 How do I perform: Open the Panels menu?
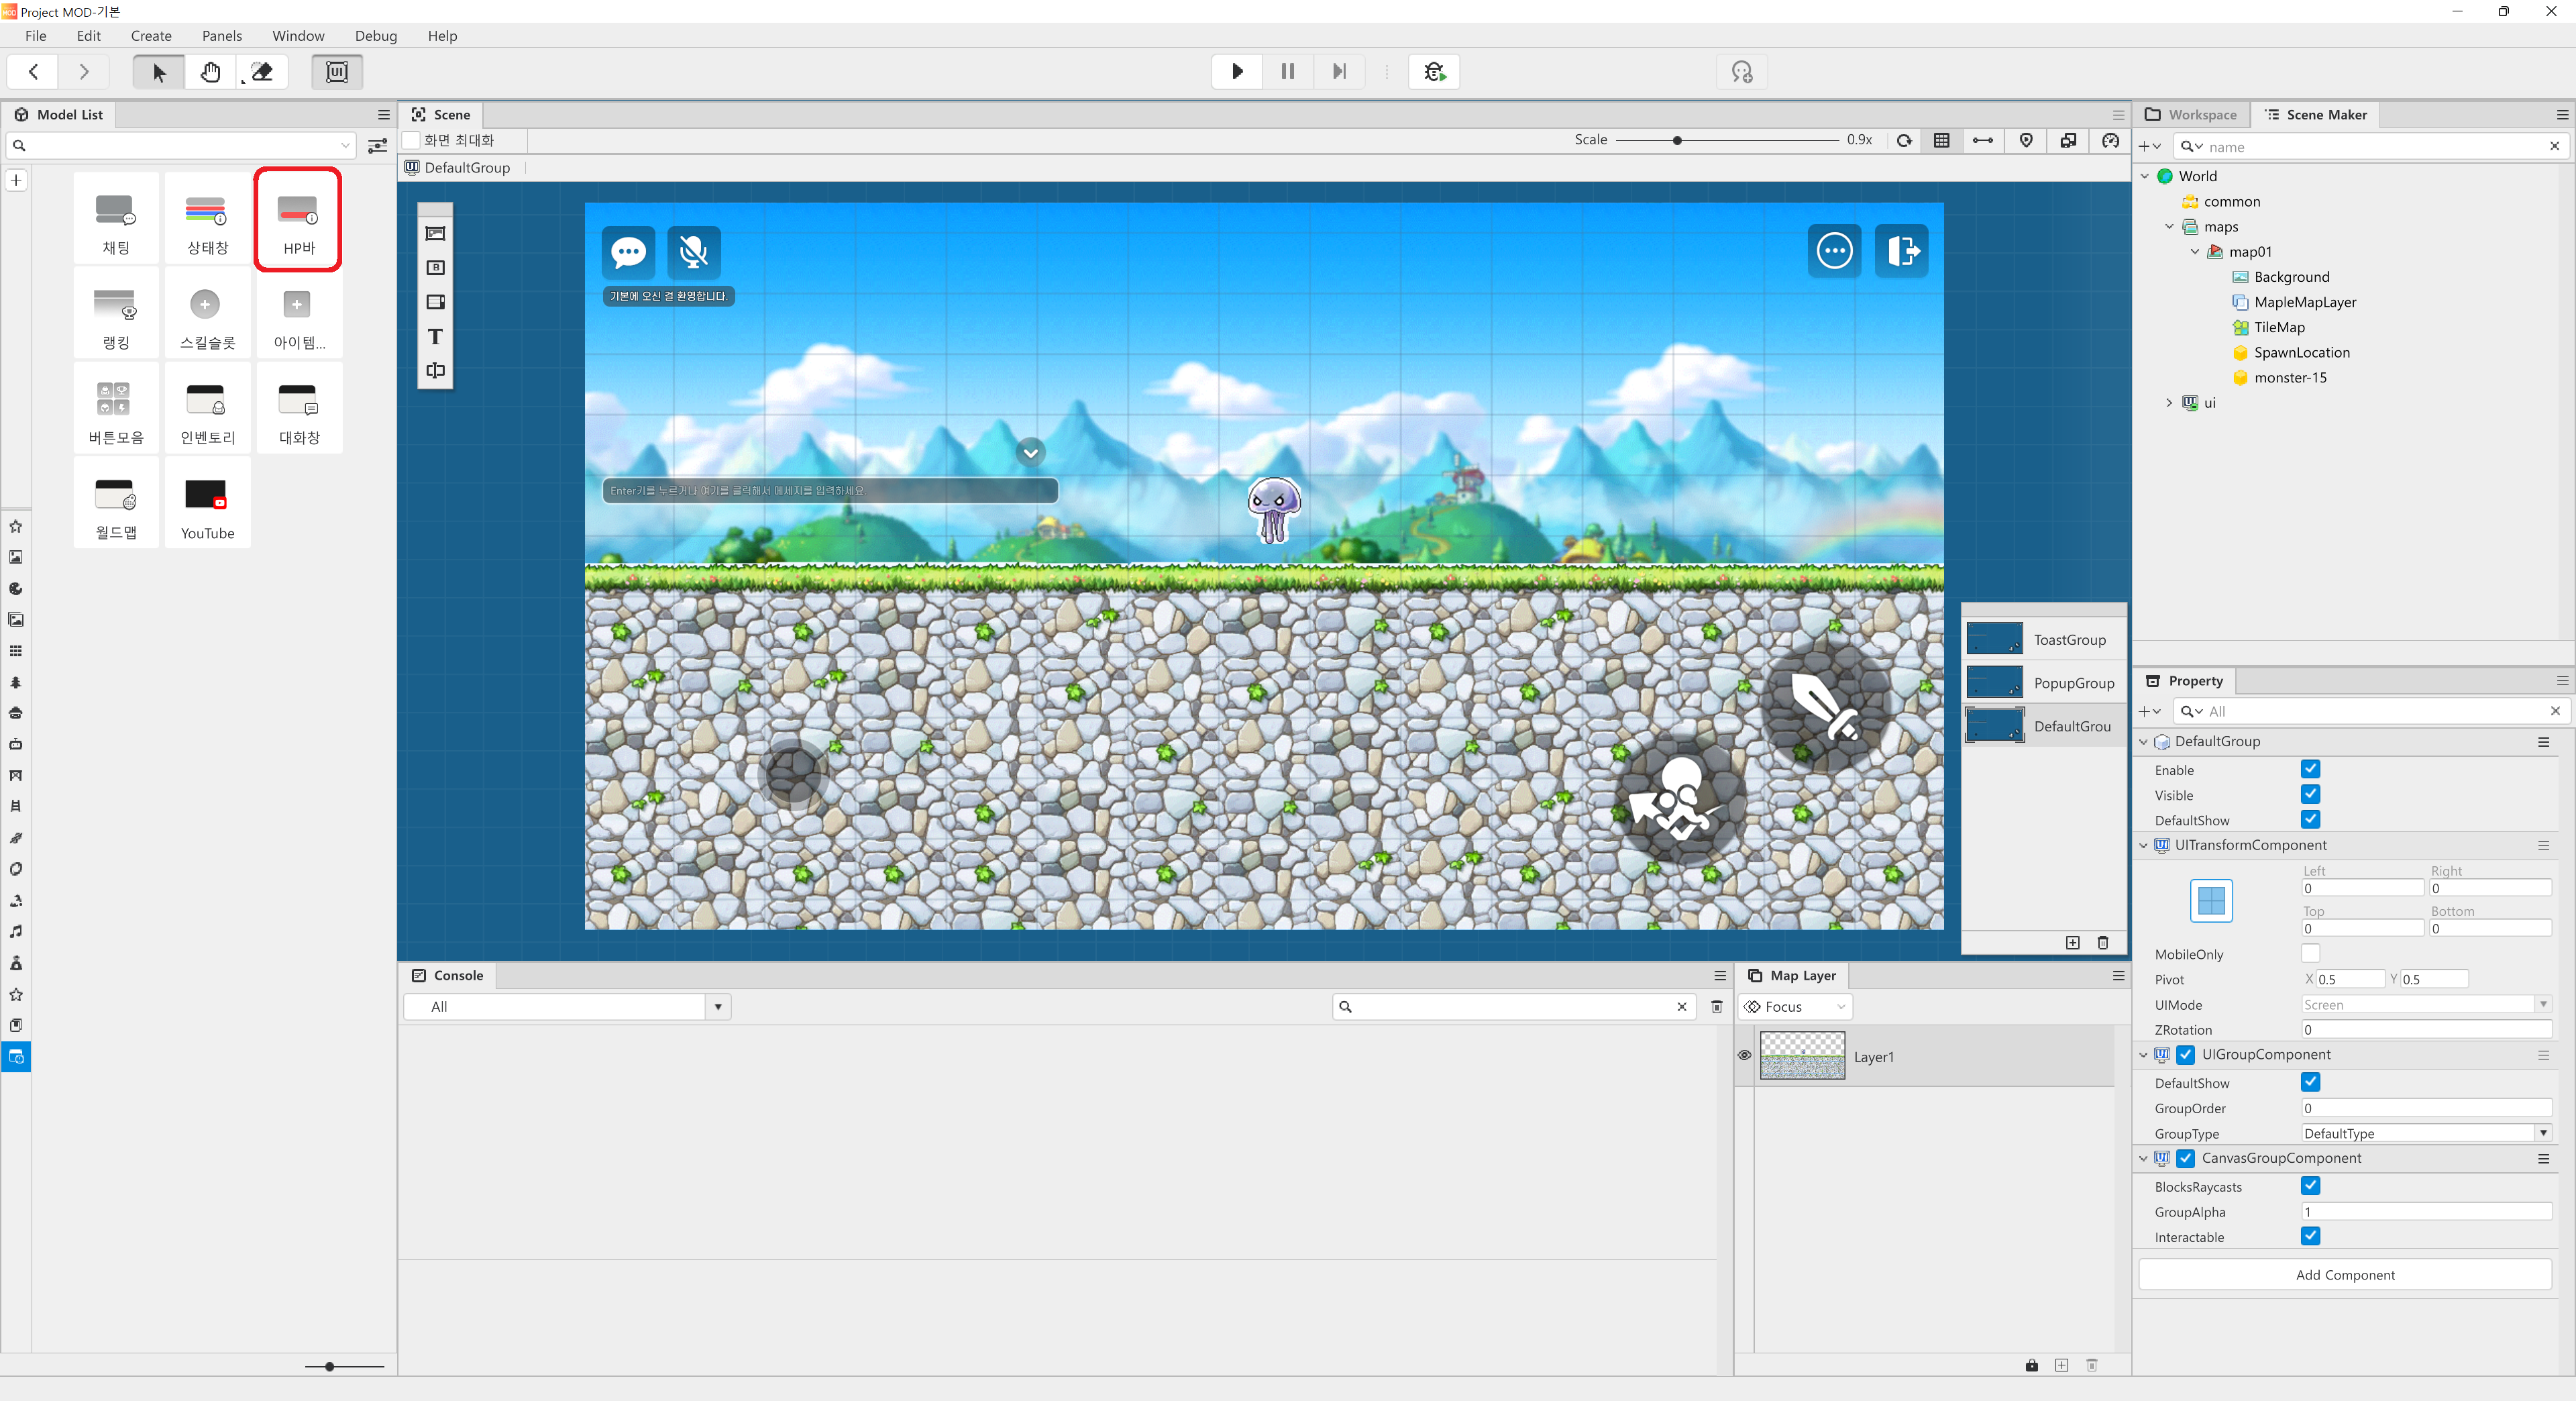pyautogui.click(x=222, y=36)
